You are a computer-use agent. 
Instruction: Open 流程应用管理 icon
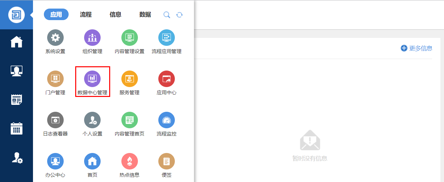pyautogui.click(x=167, y=38)
